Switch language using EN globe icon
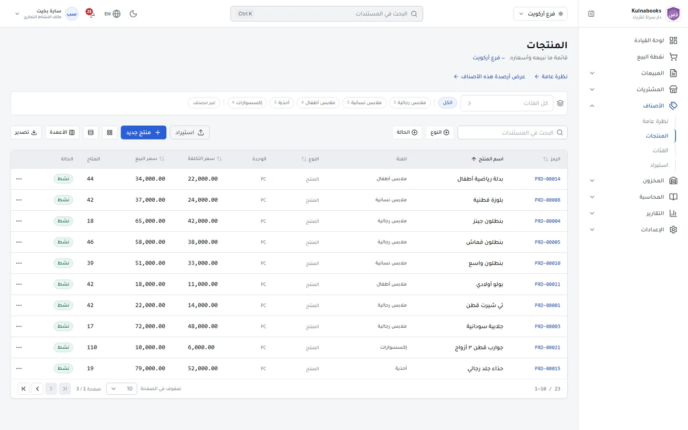 point(112,14)
